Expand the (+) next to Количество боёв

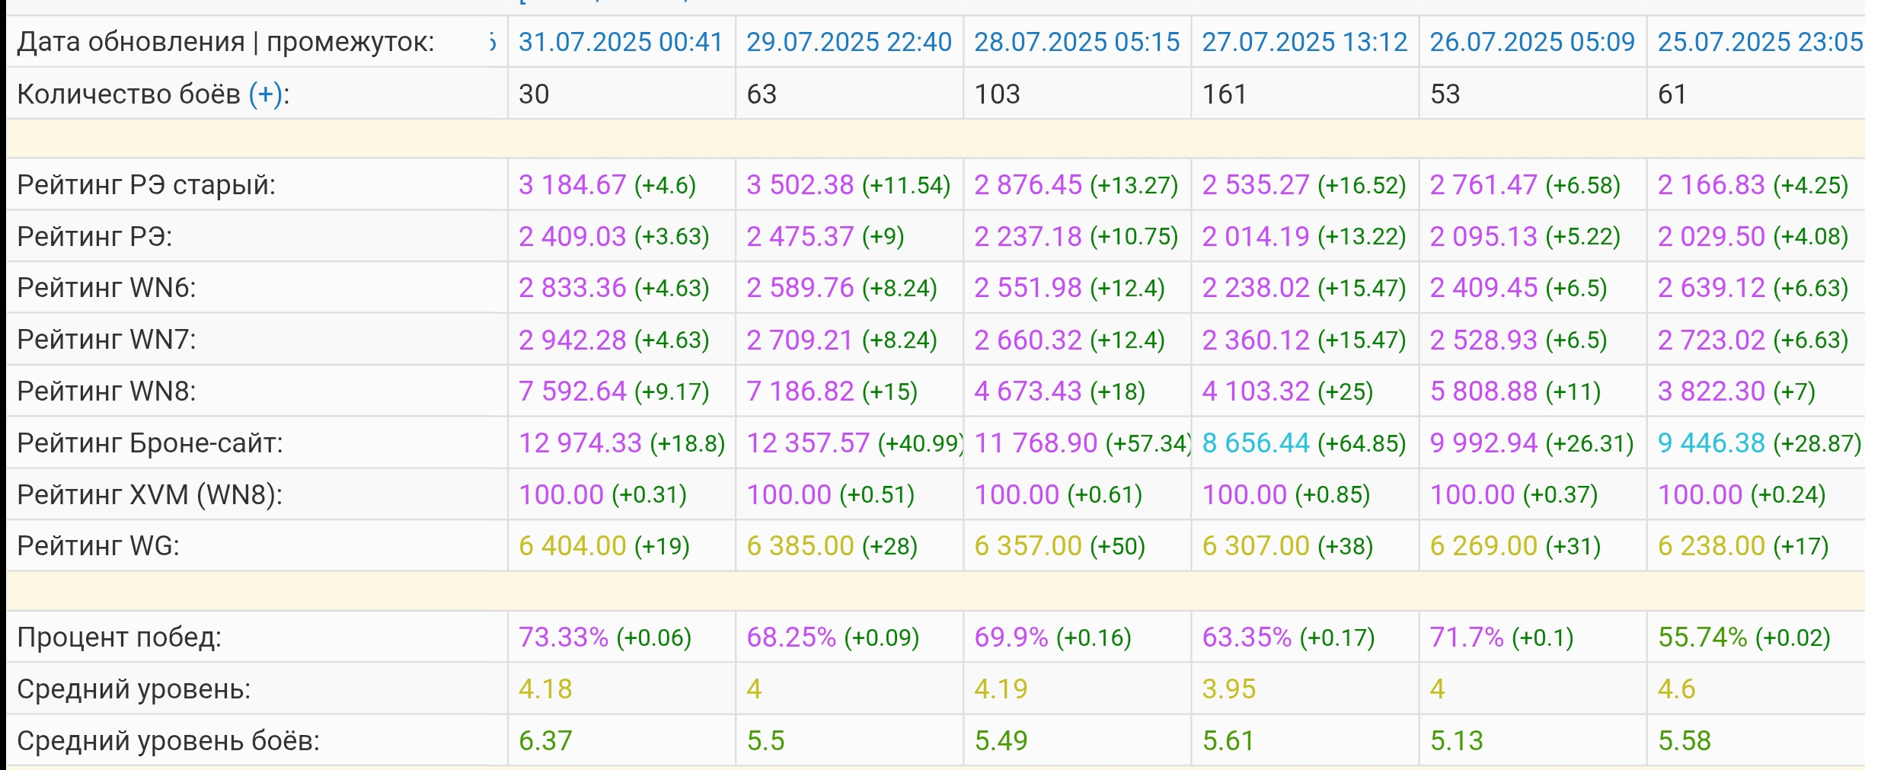point(265,94)
